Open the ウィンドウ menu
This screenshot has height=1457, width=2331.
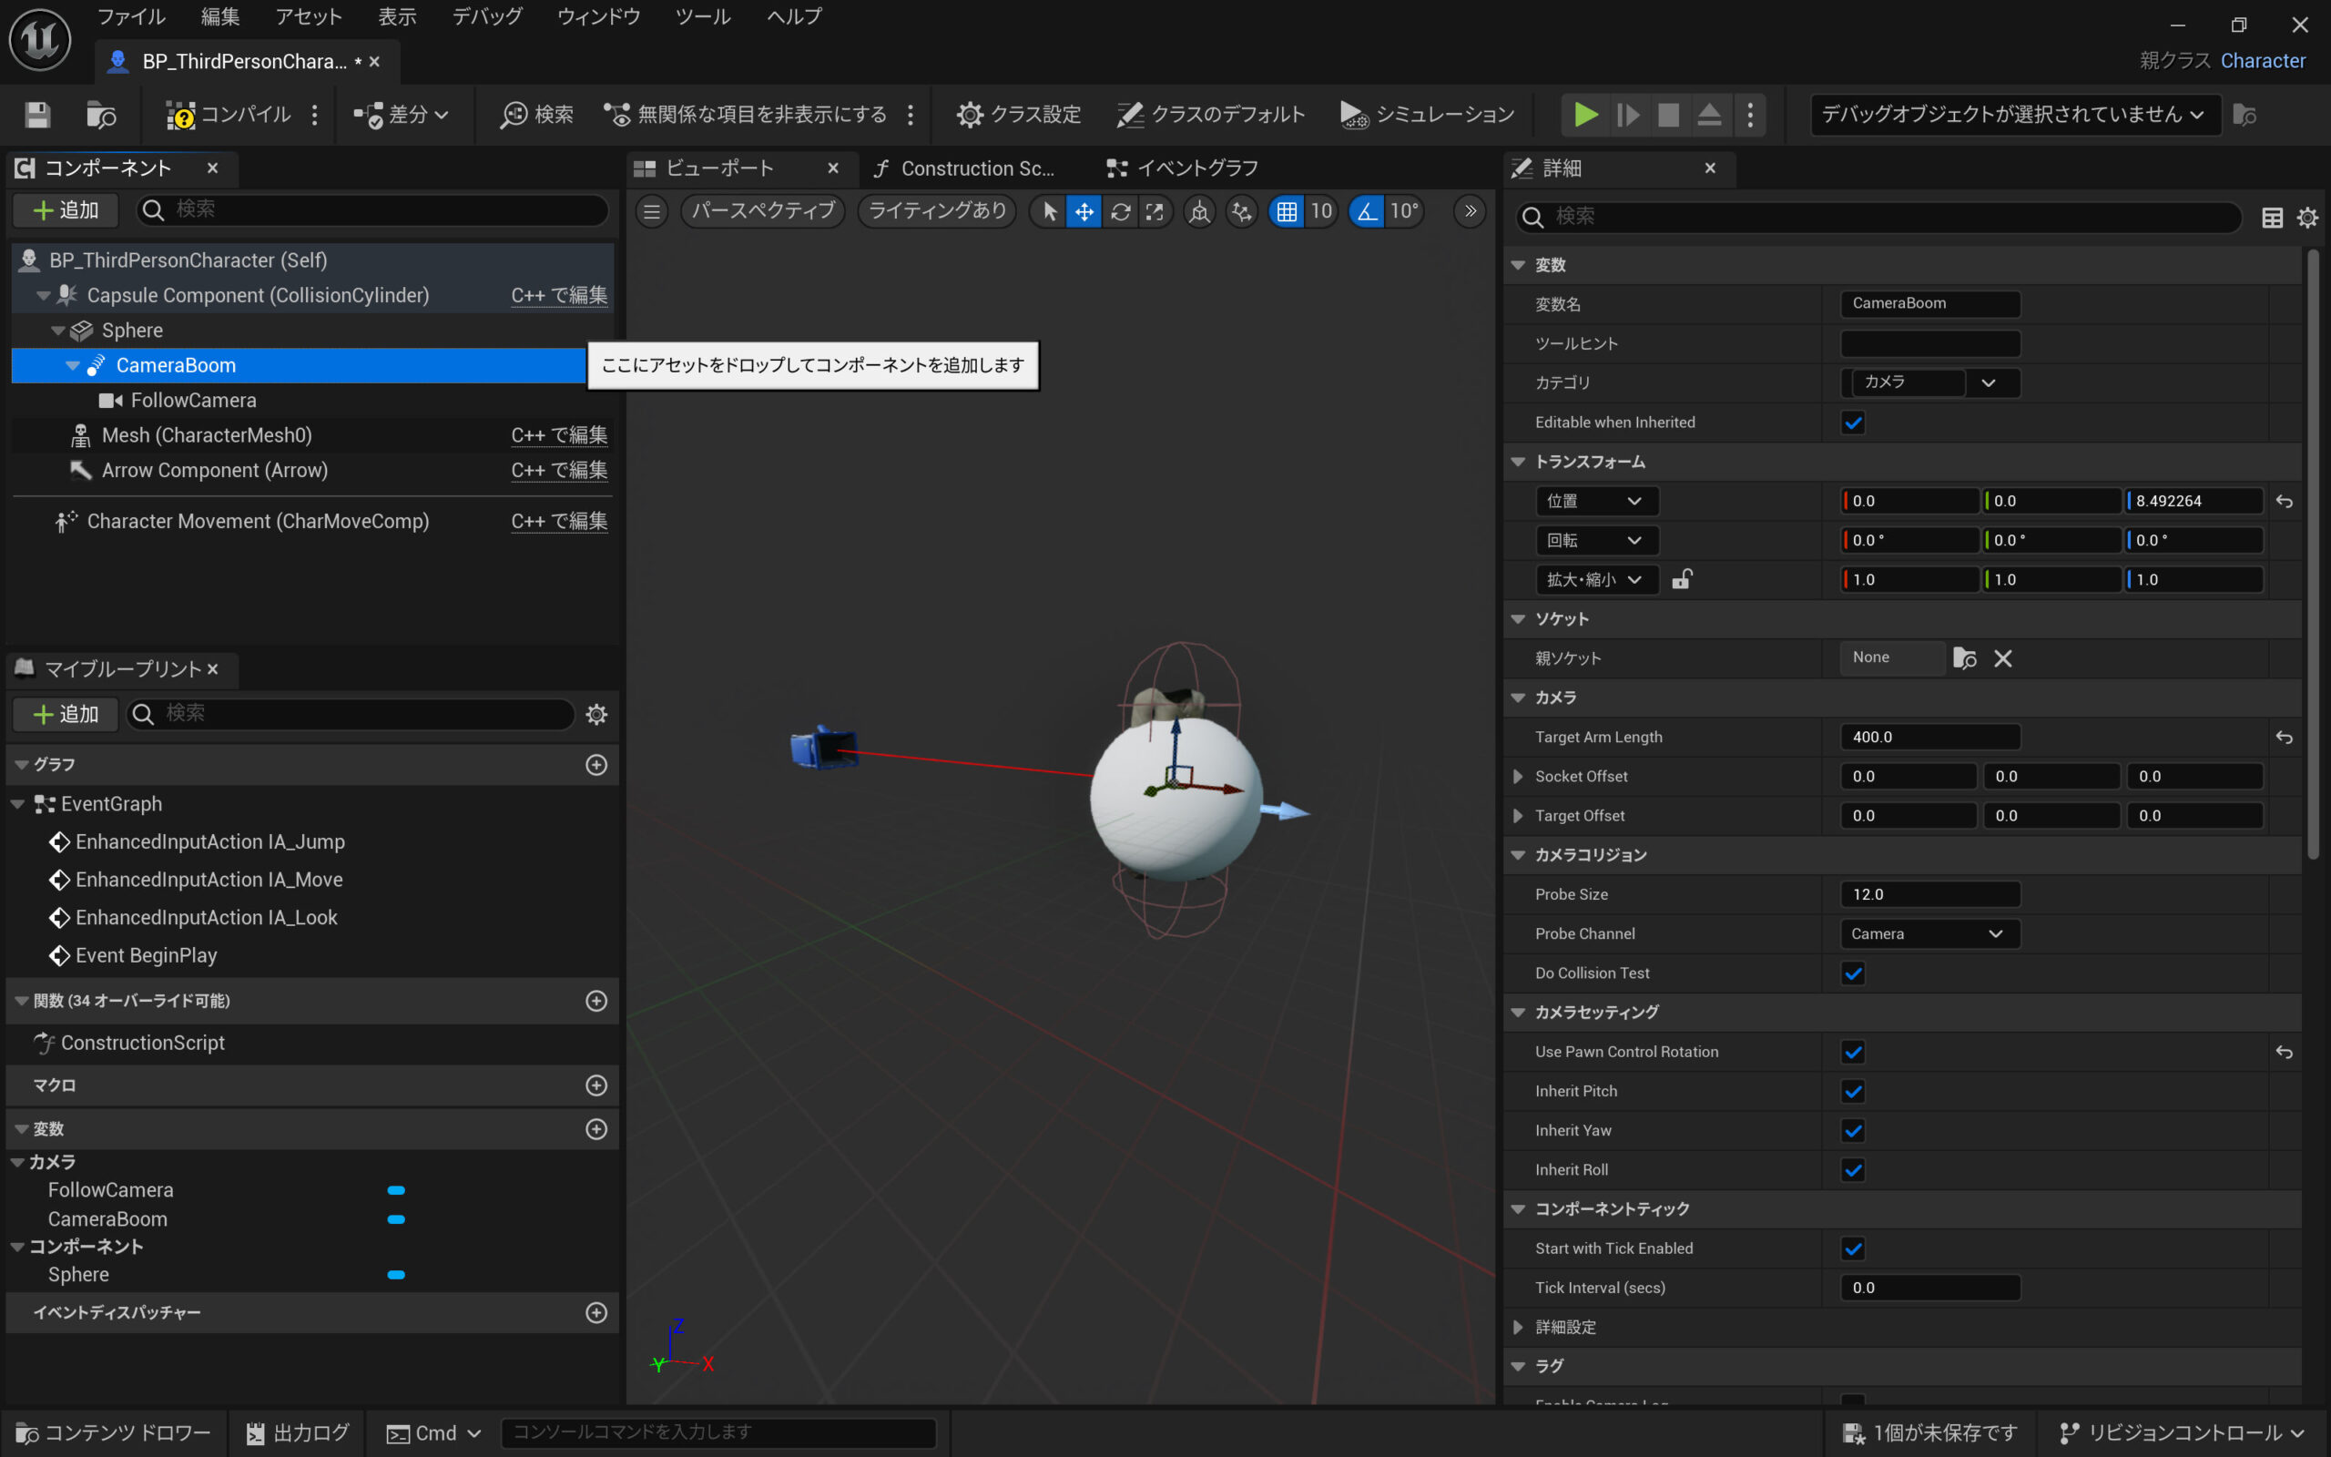point(598,16)
